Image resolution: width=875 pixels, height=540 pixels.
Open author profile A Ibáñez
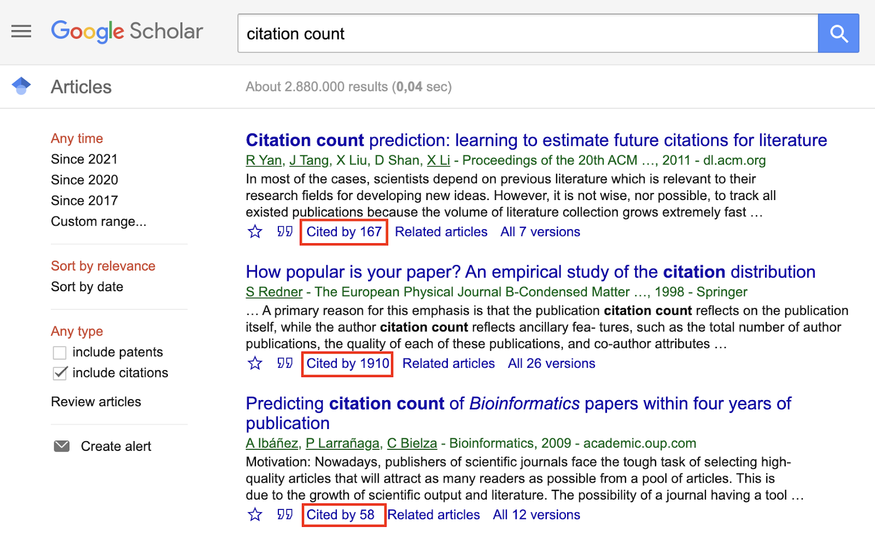(272, 443)
